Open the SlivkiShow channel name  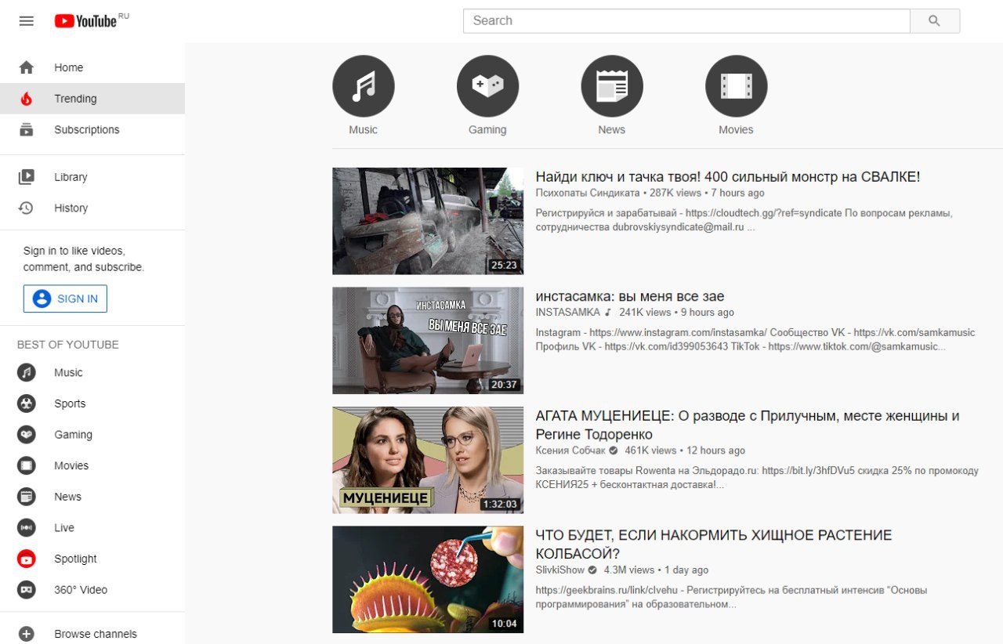coord(560,570)
